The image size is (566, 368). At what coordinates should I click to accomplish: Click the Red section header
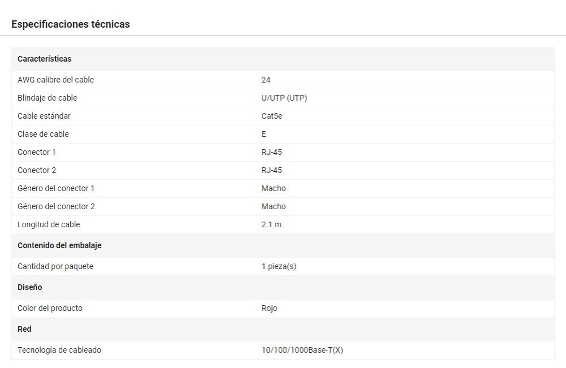click(24, 329)
